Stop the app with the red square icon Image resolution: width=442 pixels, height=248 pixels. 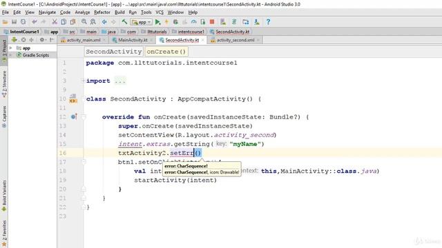[x=212, y=22]
